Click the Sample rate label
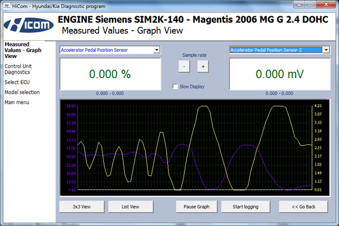Viewport: 339px width, 226px height. pyautogui.click(x=194, y=55)
